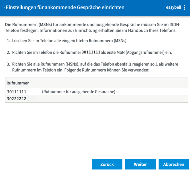
Task: Continue with the Weiter button
Action: click(140, 164)
